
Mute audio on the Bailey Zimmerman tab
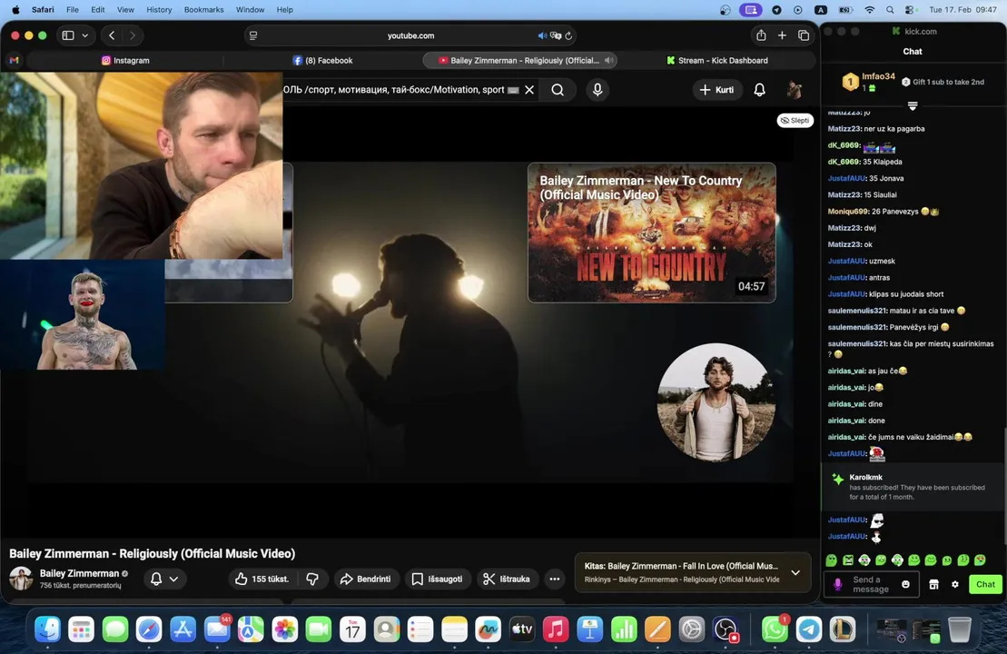pyautogui.click(x=608, y=60)
